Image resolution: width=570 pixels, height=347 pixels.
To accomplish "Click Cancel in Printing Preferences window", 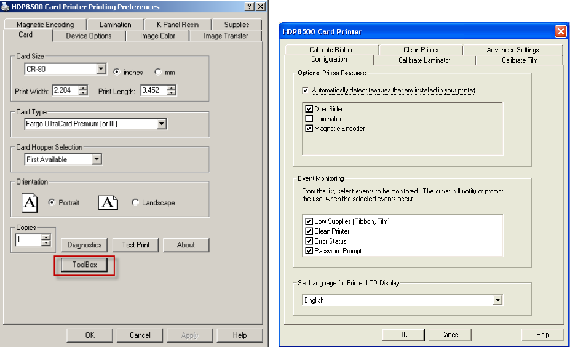I will pyautogui.click(x=140, y=335).
